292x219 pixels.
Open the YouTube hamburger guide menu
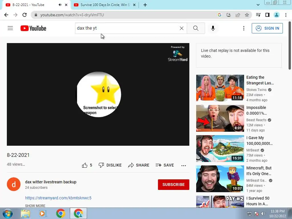10,28
